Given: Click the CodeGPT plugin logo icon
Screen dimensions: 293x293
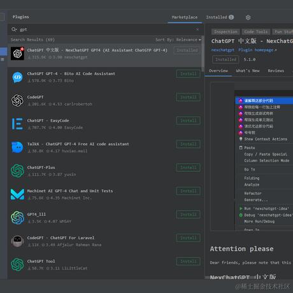Looking at the screenshot, I should pos(17,100).
